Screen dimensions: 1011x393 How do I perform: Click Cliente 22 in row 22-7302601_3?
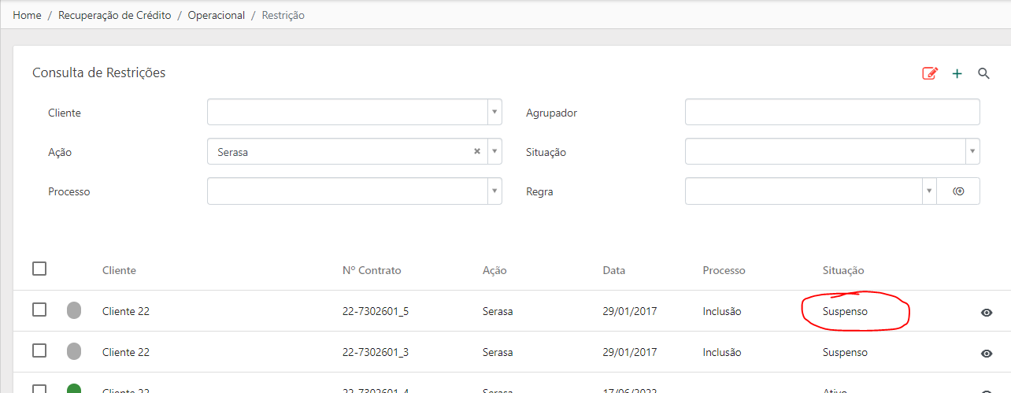(126, 352)
